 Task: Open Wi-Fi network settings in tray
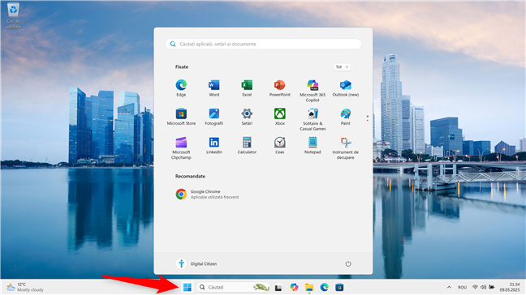point(475,287)
